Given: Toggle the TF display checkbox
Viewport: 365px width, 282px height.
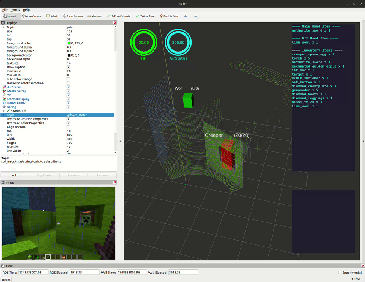Looking at the screenshot, I should click(x=68, y=95).
